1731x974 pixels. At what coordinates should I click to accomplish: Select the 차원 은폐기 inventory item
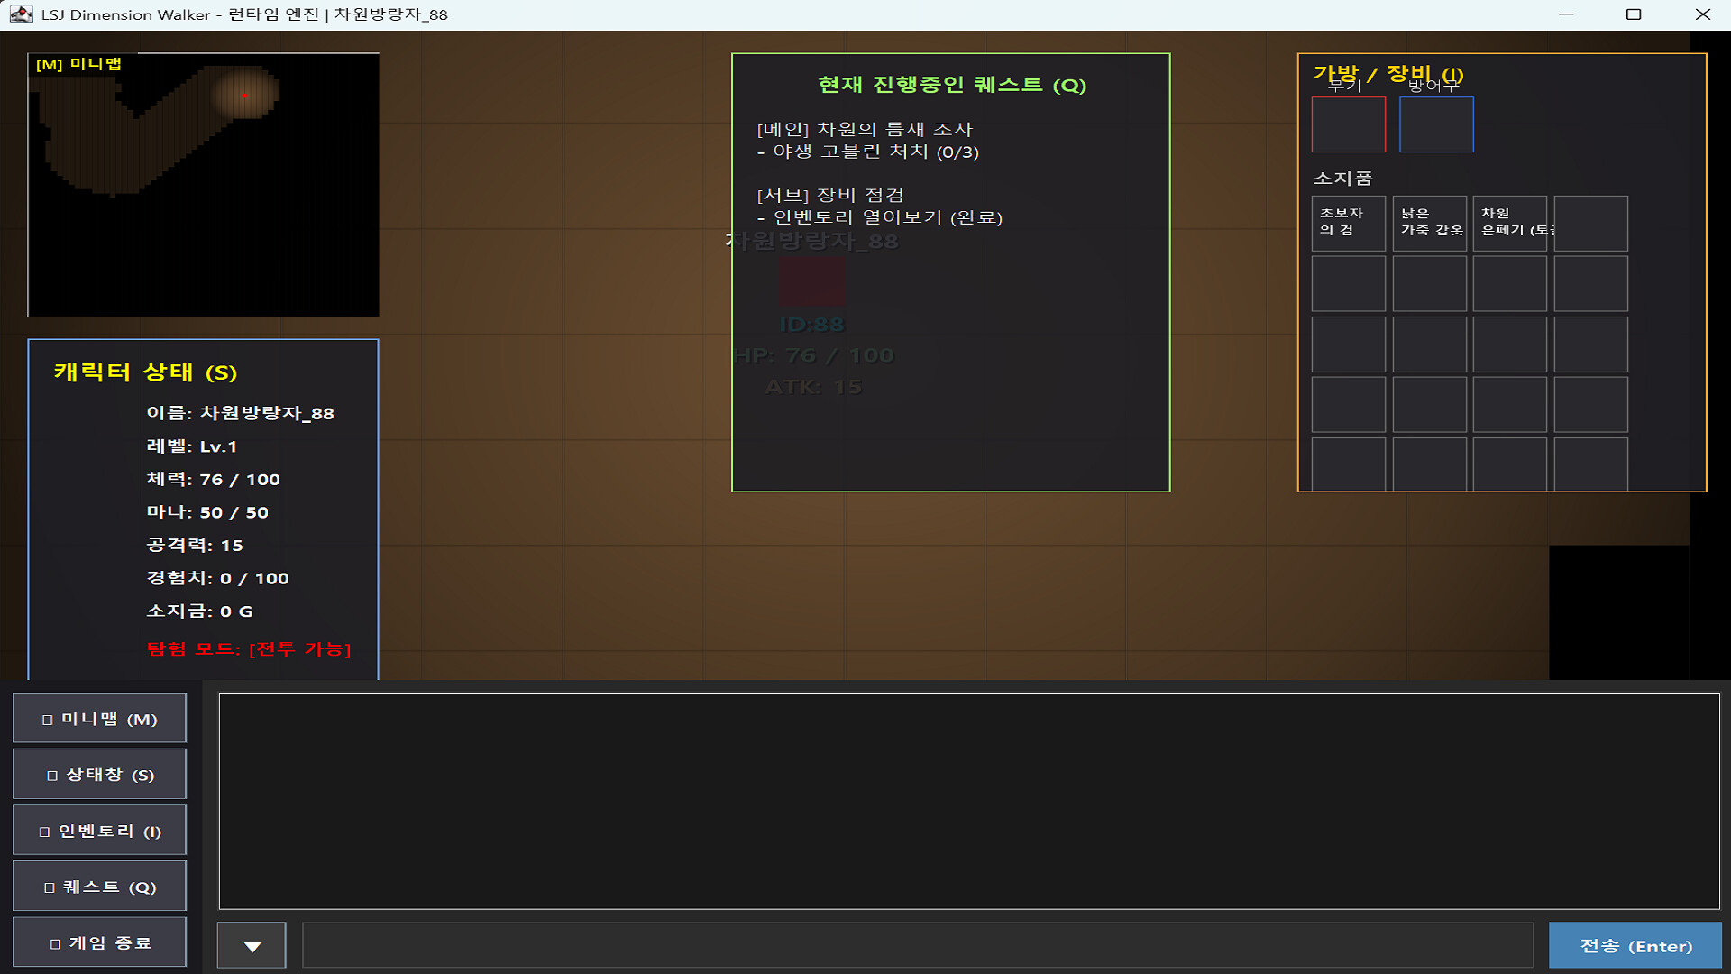pos(1510,223)
